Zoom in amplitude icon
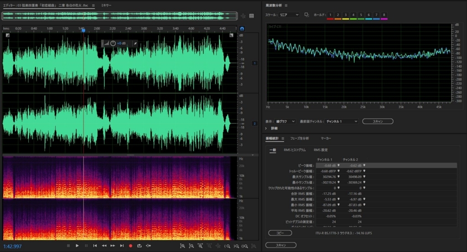 pyautogui.click(x=182, y=246)
